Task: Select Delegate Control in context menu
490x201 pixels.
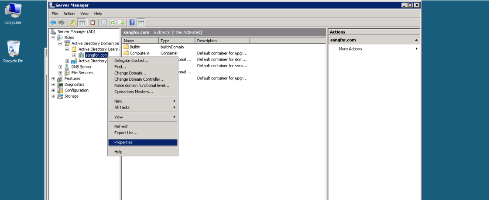Action: point(131,61)
